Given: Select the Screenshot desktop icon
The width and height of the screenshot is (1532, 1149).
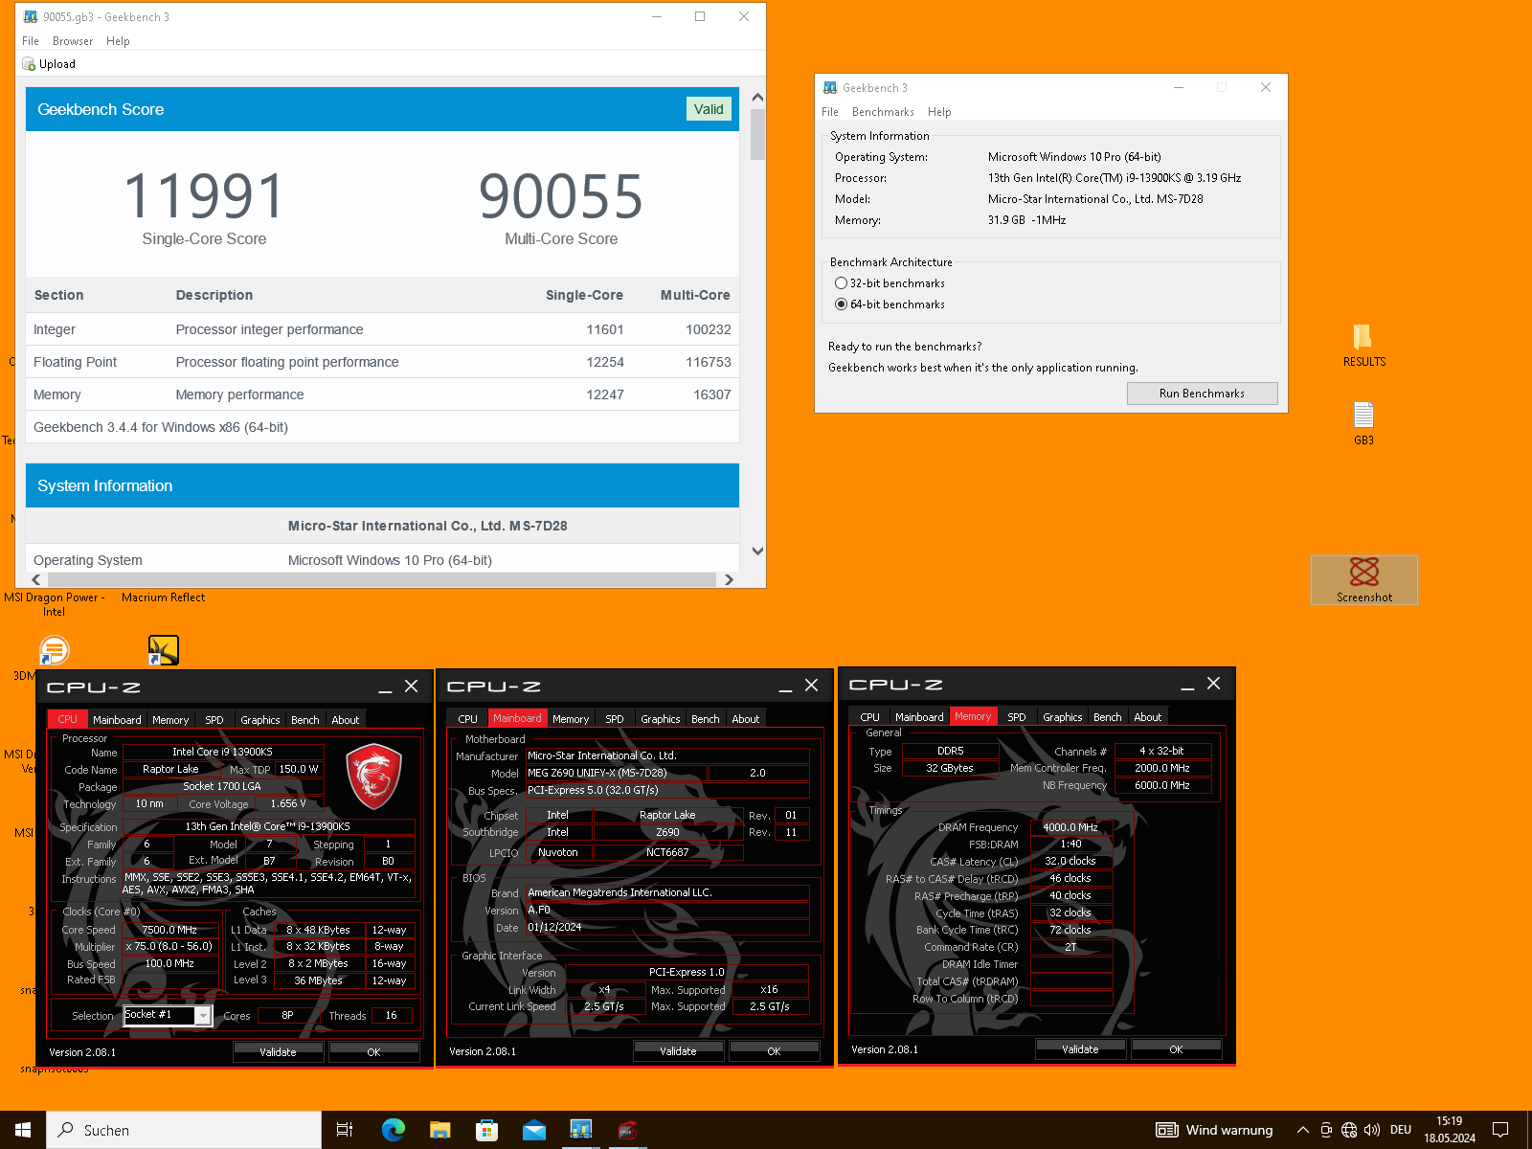Looking at the screenshot, I should coord(1363,580).
